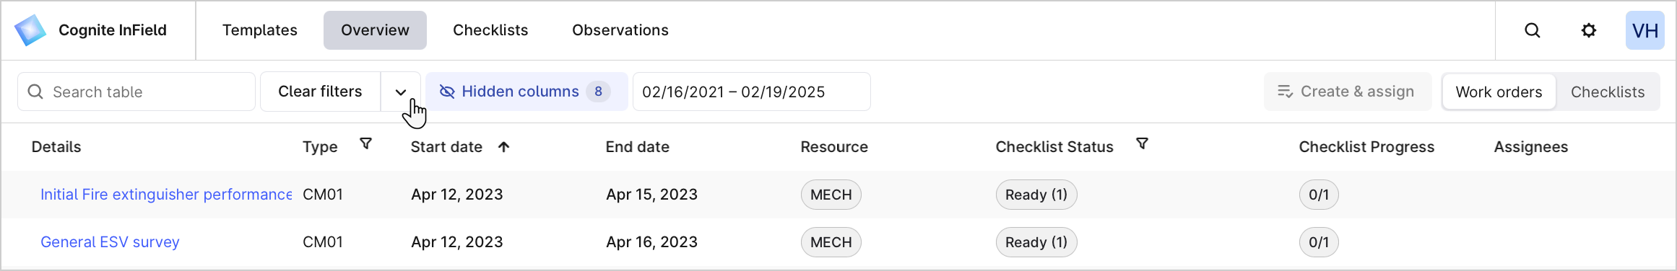Select the Checklists navigation tab
1677x271 pixels.
(x=490, y=30)
